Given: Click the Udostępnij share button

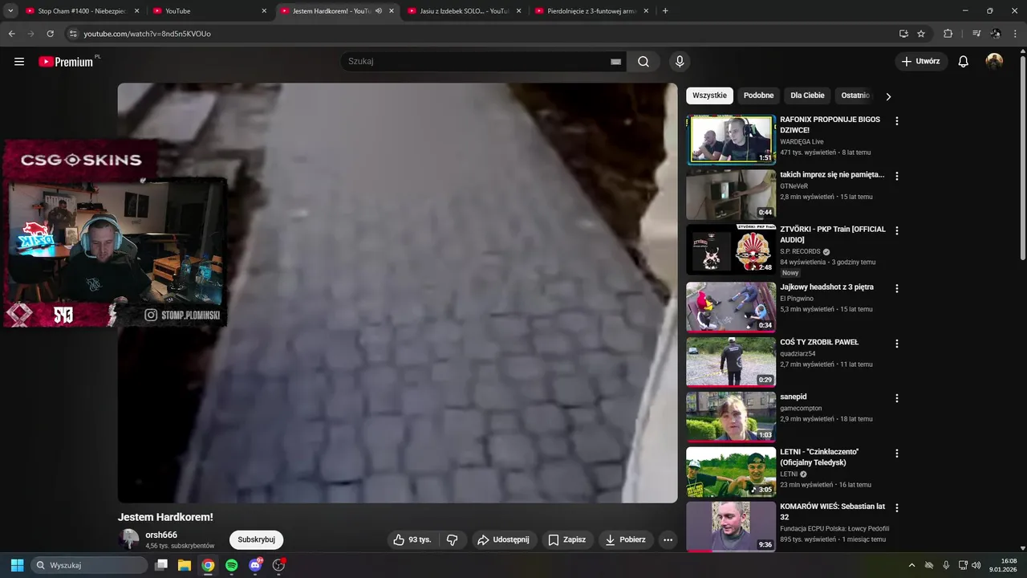Looking at the screenshot, I should point(504,540).
